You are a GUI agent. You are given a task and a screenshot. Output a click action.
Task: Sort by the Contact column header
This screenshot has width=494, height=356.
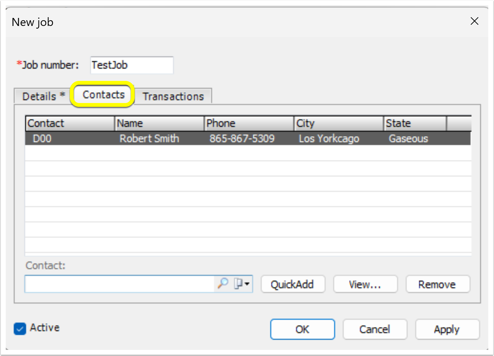click(70, 124)
